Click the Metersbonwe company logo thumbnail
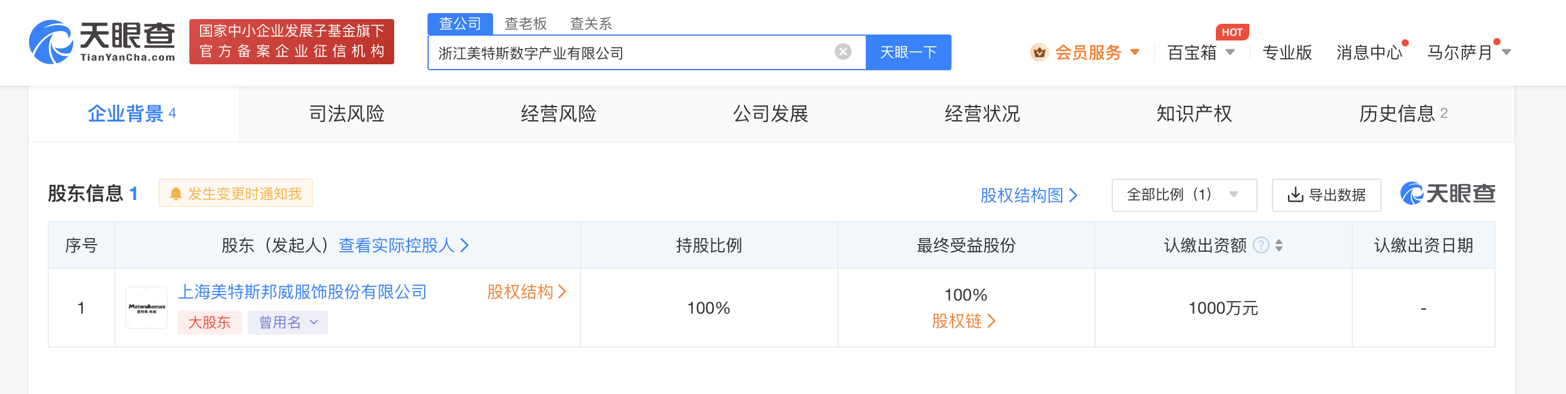The image size is (1566, 394). click(x=146, y=308)
